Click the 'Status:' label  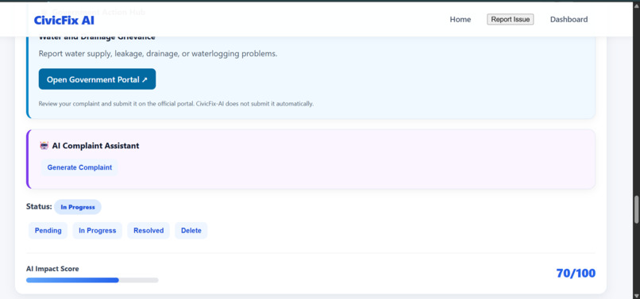39,207
